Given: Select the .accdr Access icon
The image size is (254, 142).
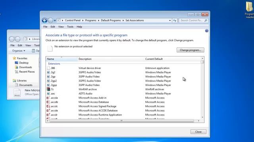Looking at the screenshot, I should coord(48,115).
